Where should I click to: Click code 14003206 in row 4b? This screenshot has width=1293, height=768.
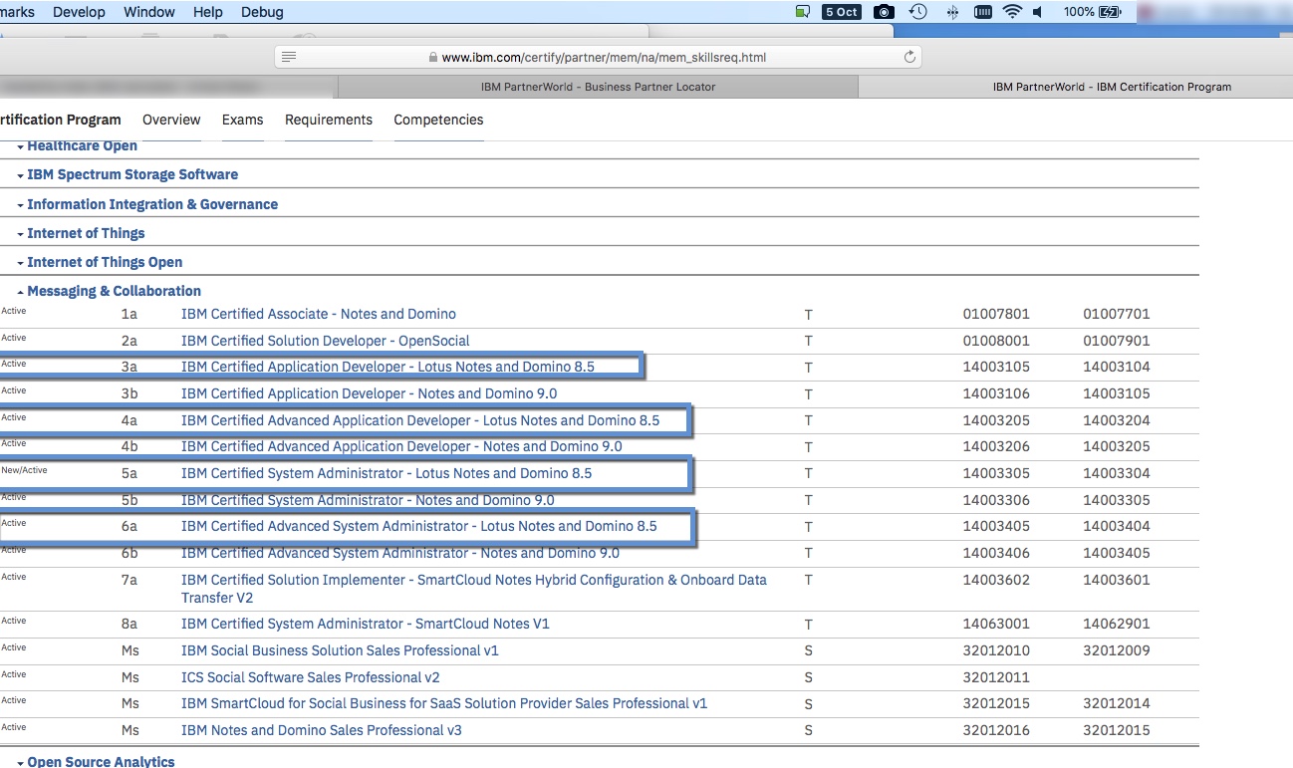(x=996, y=446)
